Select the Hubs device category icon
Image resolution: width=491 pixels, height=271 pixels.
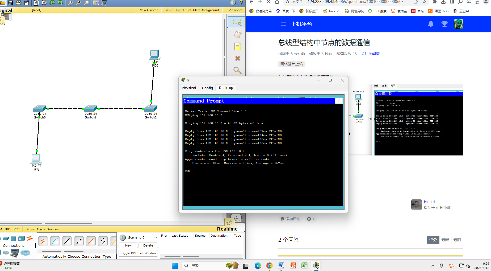pyautogui.click(x=14, y=238)
